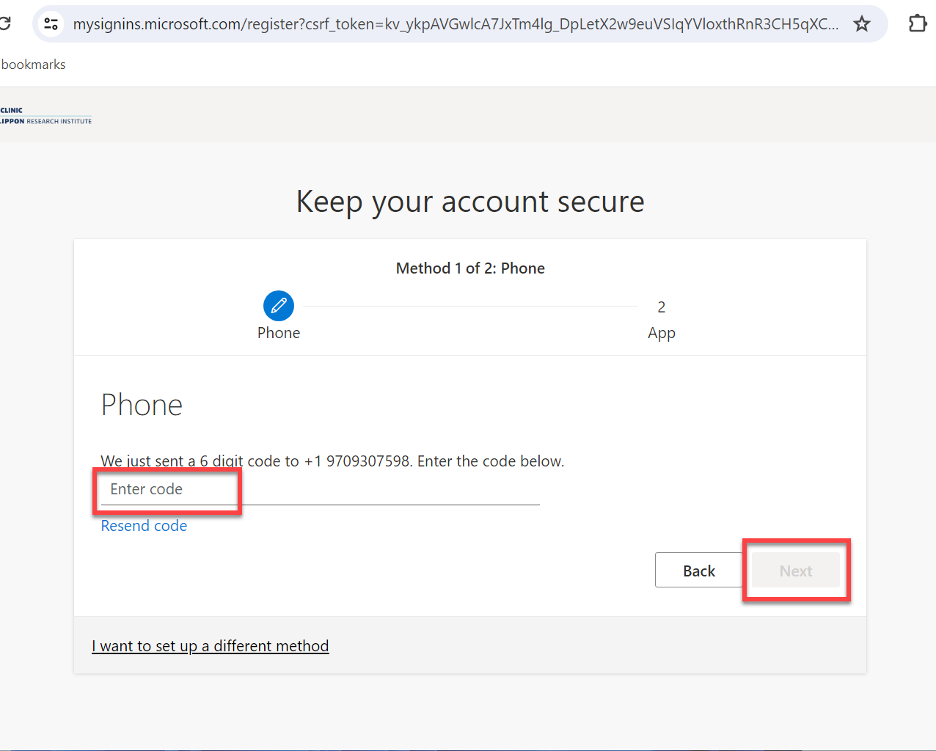Click the Phone label under the pencil icon

pos(279,333)
